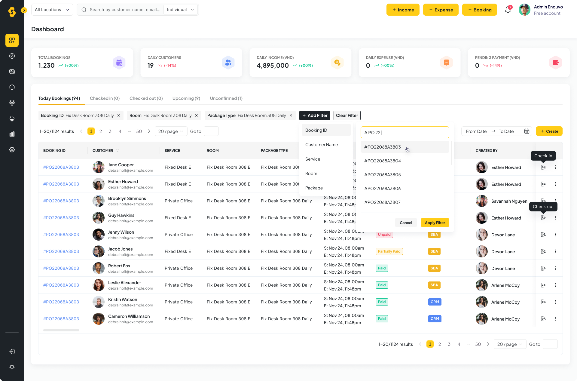The image size is (577, 381).
Task: Click the Apply Filter button
Action: (435, 223)
